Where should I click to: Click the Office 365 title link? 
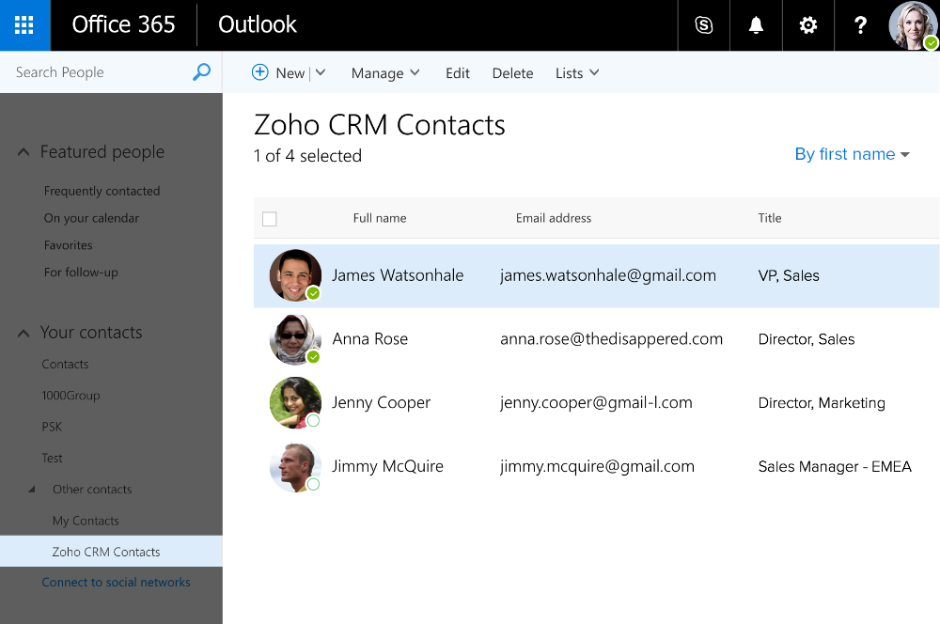point(123,24)
